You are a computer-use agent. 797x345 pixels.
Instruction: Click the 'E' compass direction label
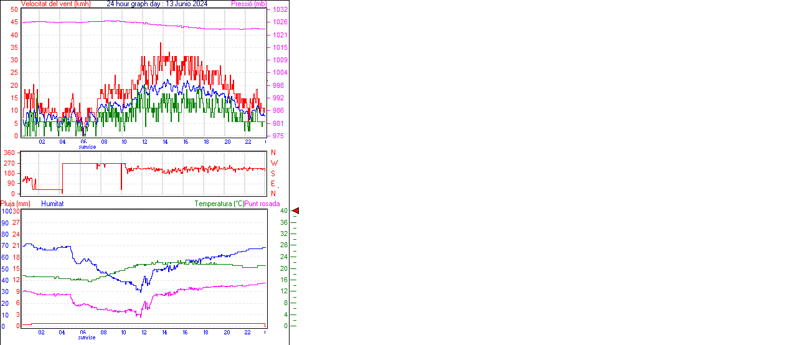273,184
